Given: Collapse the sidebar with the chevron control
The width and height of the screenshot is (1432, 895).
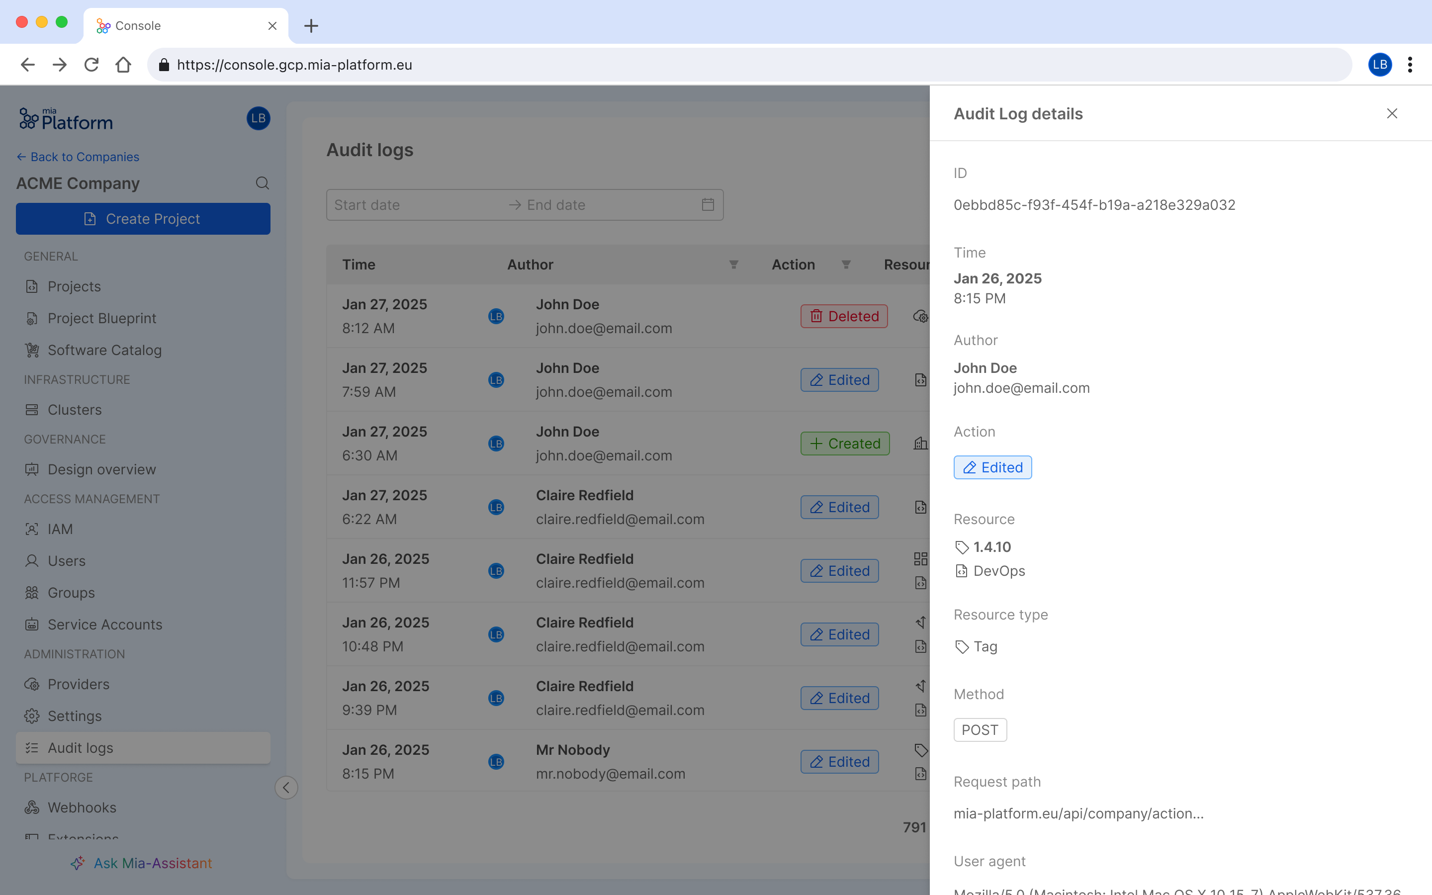Looking at the screenshot, I should (x=286, y=787).
